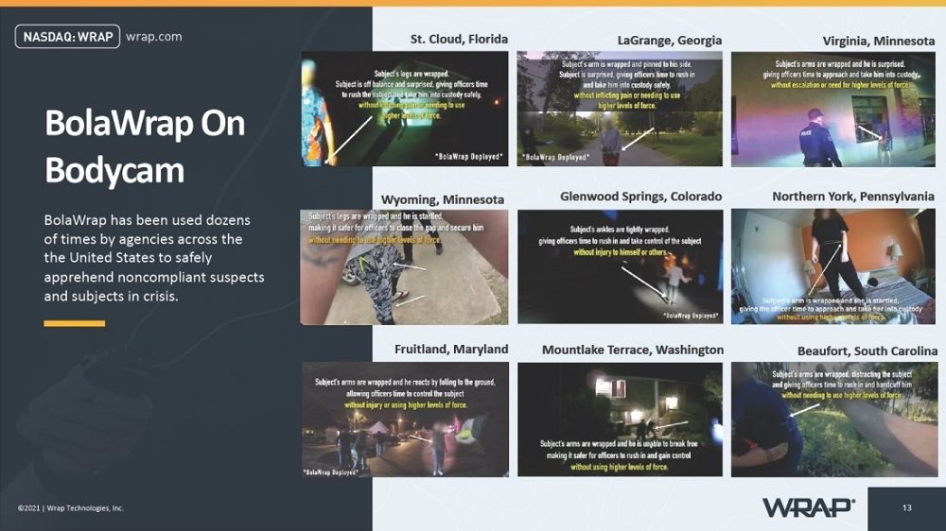Select the 'Beaufort, South Carolina' caption

click(x=867, y=351)
